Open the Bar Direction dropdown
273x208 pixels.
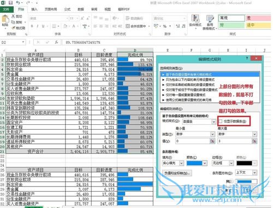255,172
